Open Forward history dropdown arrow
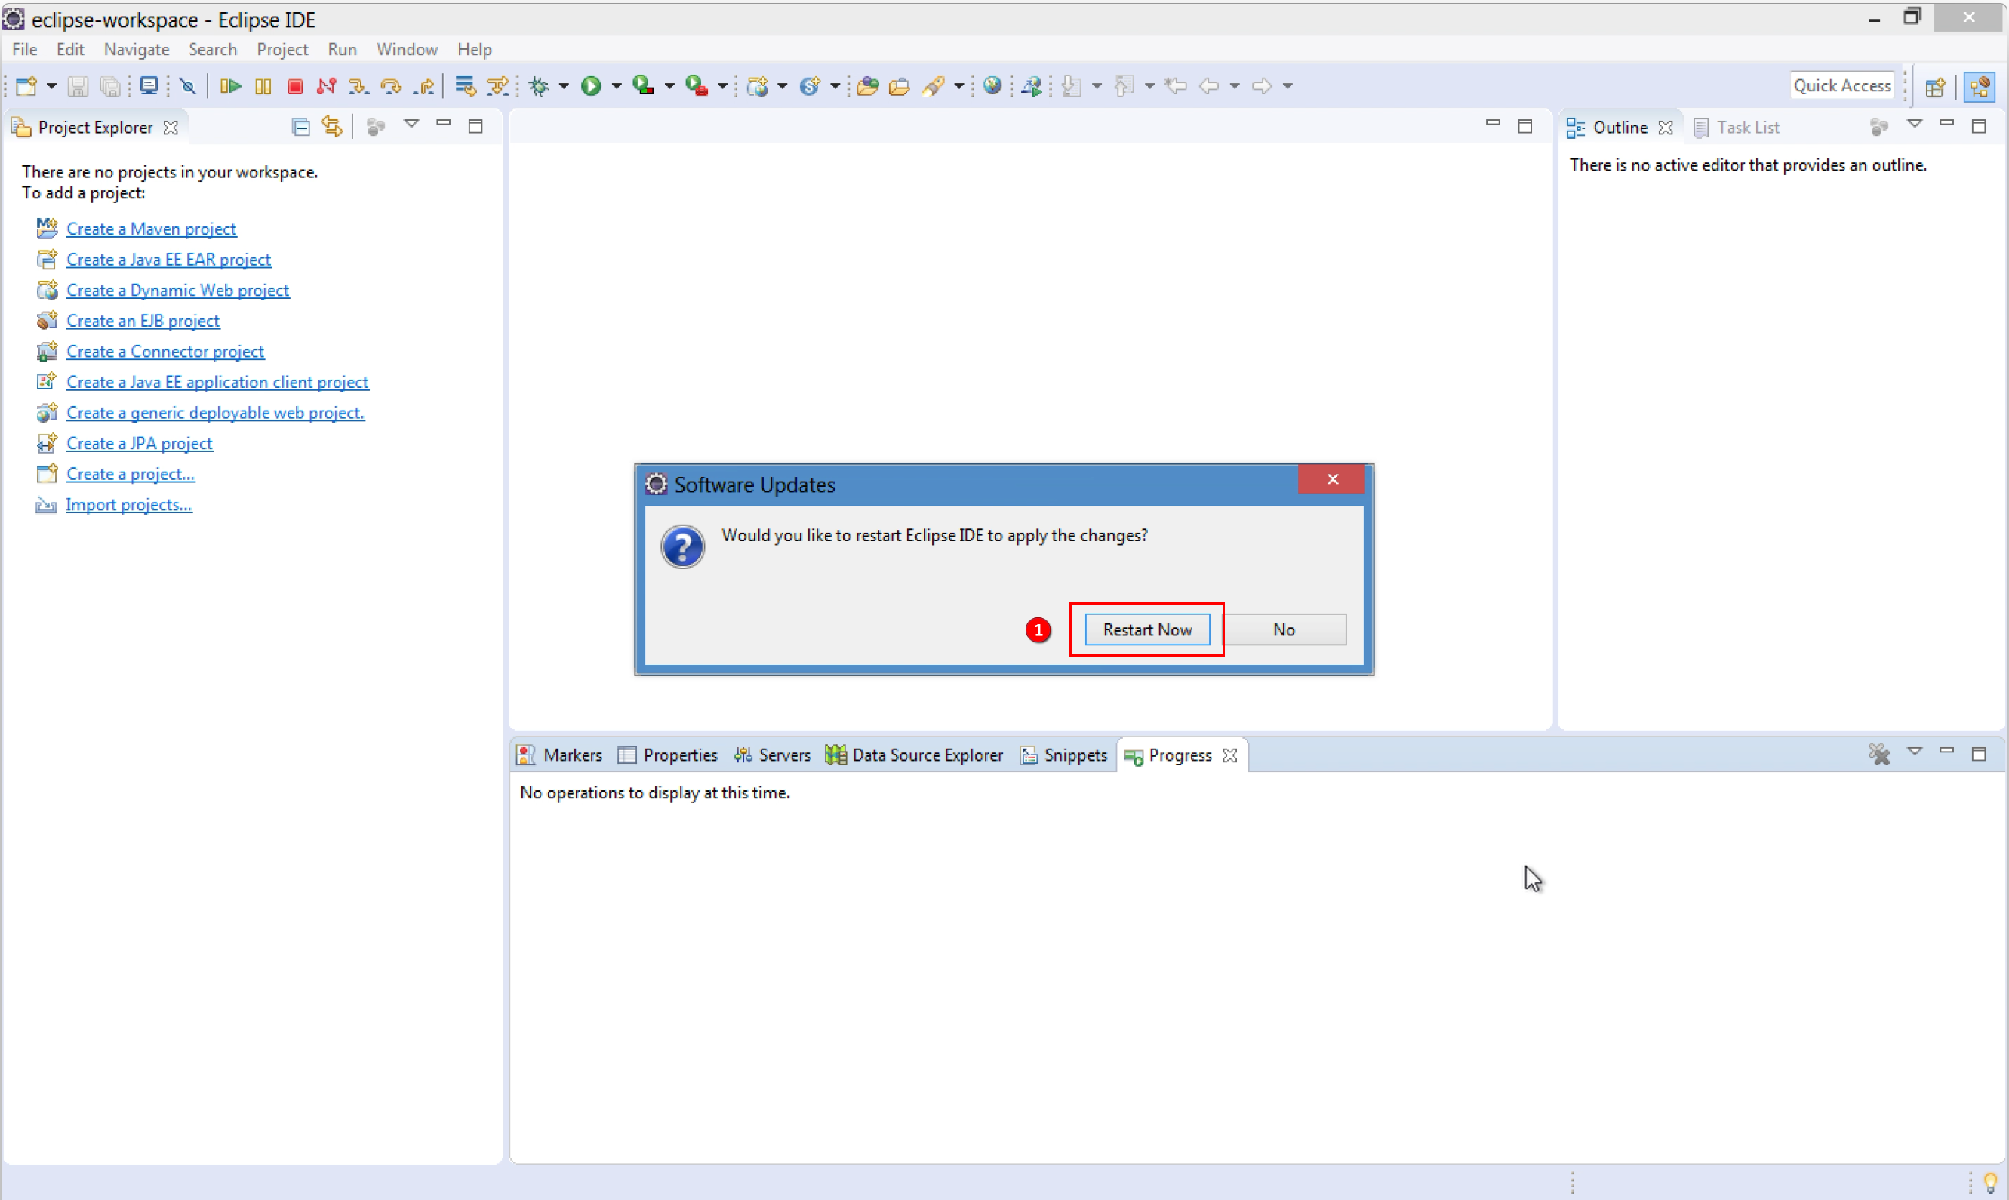 pos(1288,86)
